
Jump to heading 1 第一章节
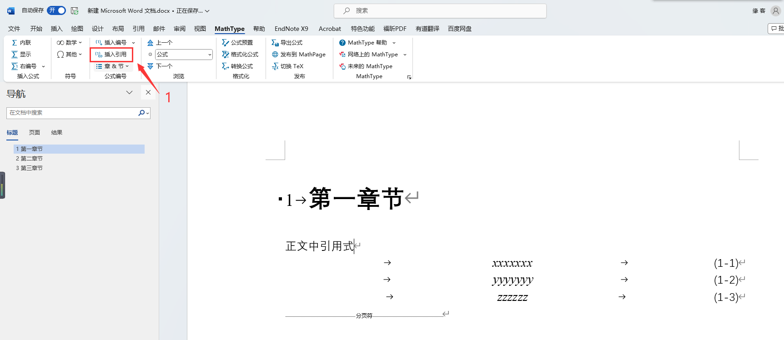pyautogui.click(x=79, y=149)
